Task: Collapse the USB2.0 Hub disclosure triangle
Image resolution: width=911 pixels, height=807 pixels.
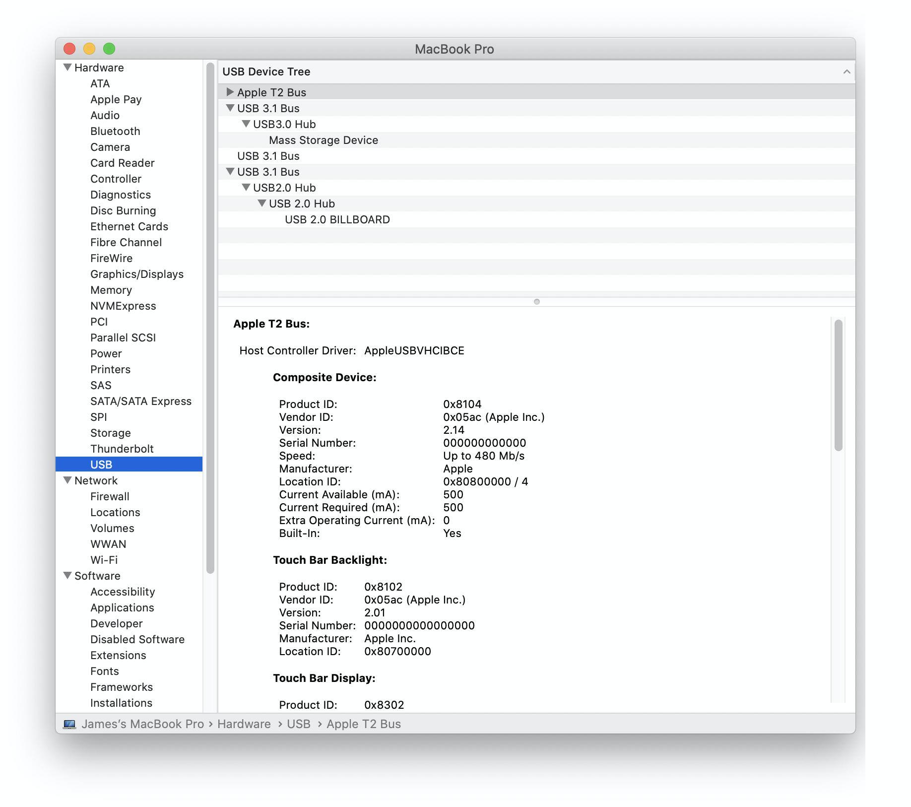Action: (246, 188)
